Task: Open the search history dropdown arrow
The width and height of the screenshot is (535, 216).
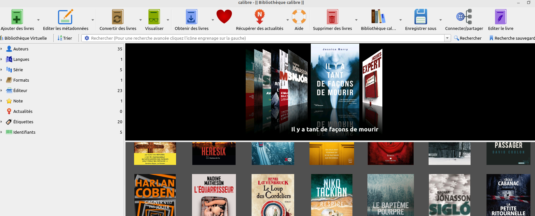Action: (447, 38)
